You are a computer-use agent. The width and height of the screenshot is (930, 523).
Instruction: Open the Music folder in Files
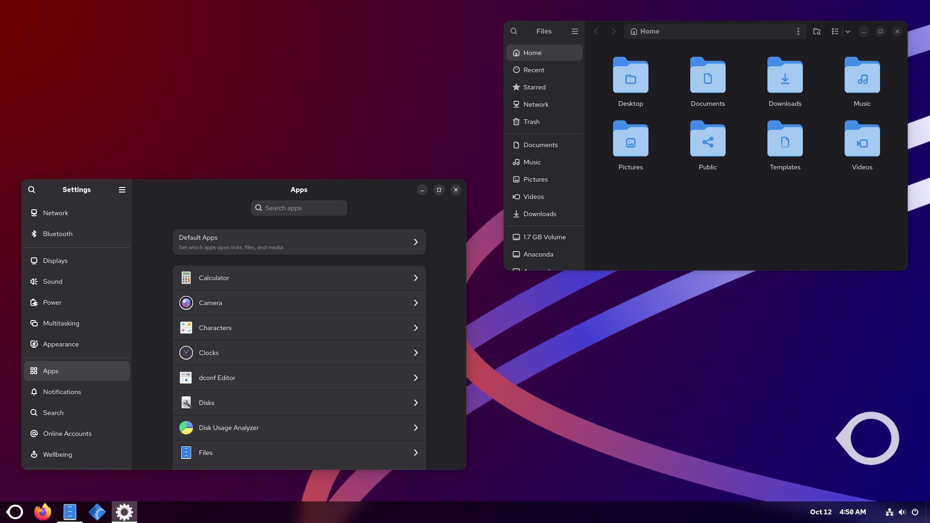[x=861, y=75]
